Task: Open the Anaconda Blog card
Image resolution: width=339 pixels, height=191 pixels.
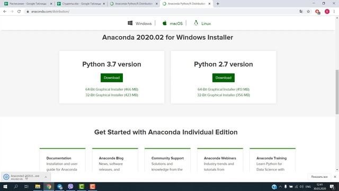Action: (x=115, y=160)
